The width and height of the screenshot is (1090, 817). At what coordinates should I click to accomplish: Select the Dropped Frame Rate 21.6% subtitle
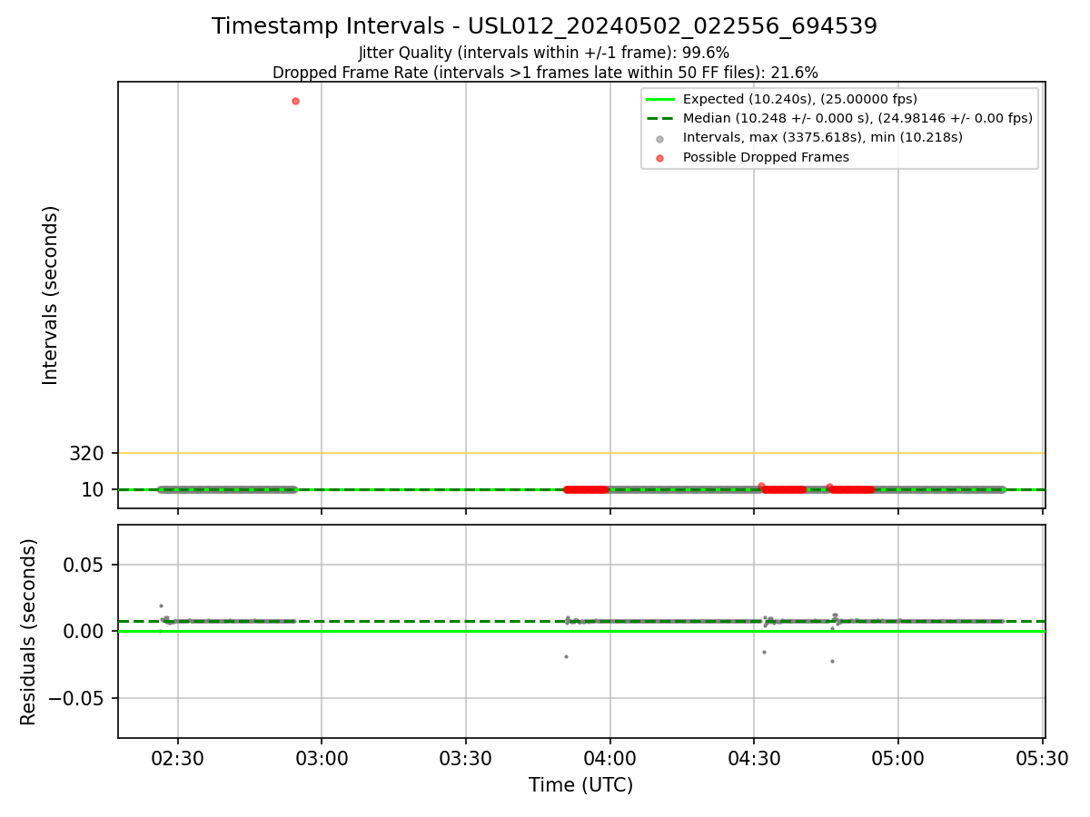545,73
